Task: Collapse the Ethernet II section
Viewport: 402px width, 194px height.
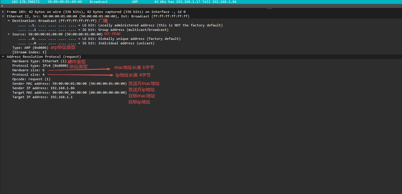Action: point(3,16)
